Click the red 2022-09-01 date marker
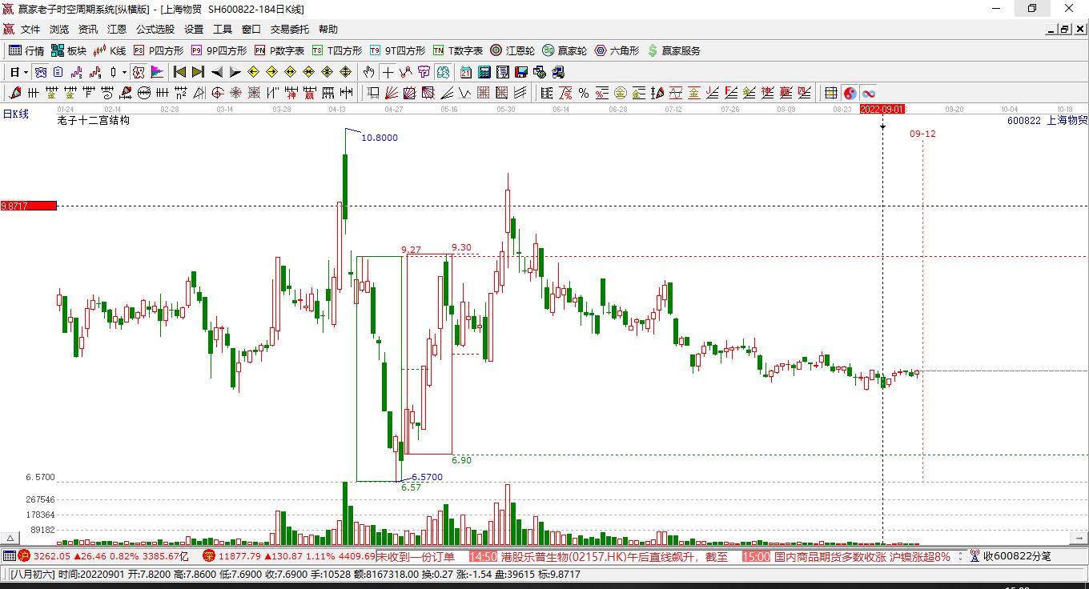The height and width of the screenshot is (589, 1089). [882, 109]
